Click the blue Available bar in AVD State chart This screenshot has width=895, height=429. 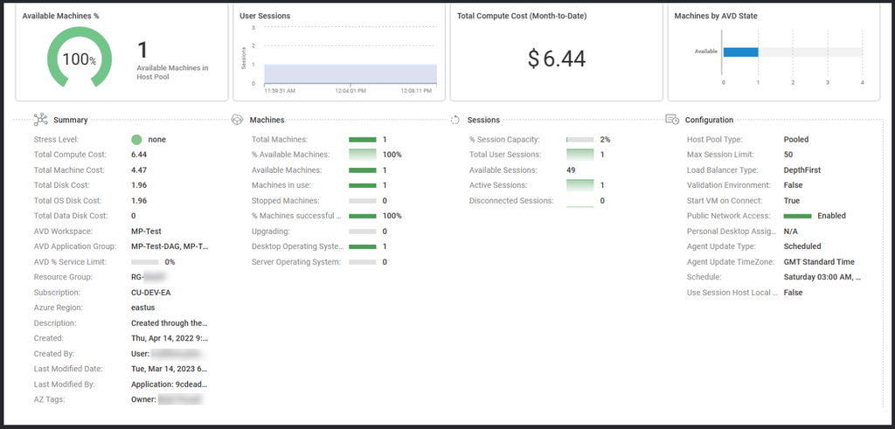point(741,52)
